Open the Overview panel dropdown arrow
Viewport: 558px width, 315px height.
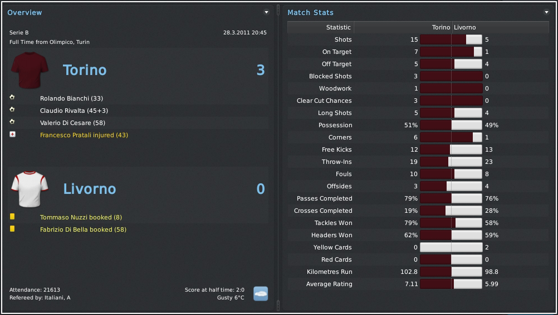pyautogui.click(x=266, y=12)
